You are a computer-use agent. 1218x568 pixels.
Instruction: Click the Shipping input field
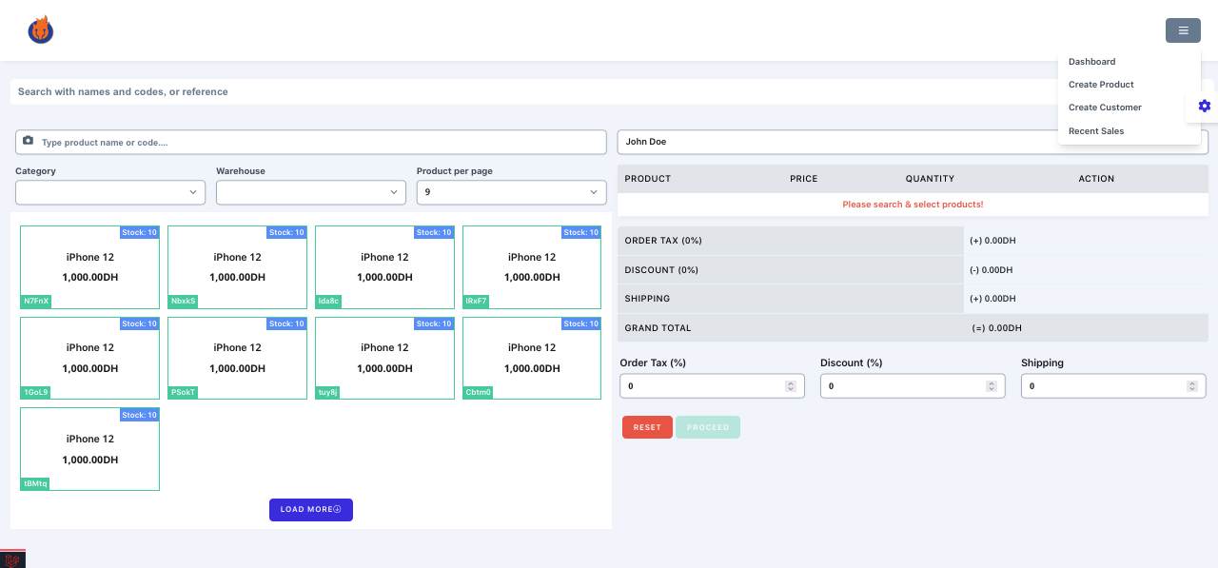[x=1113, y=386]
